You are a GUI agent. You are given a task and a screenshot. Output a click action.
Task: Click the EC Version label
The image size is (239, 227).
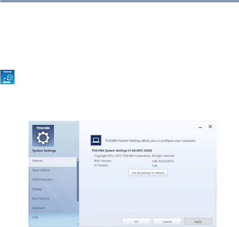(x=101, y=165)
